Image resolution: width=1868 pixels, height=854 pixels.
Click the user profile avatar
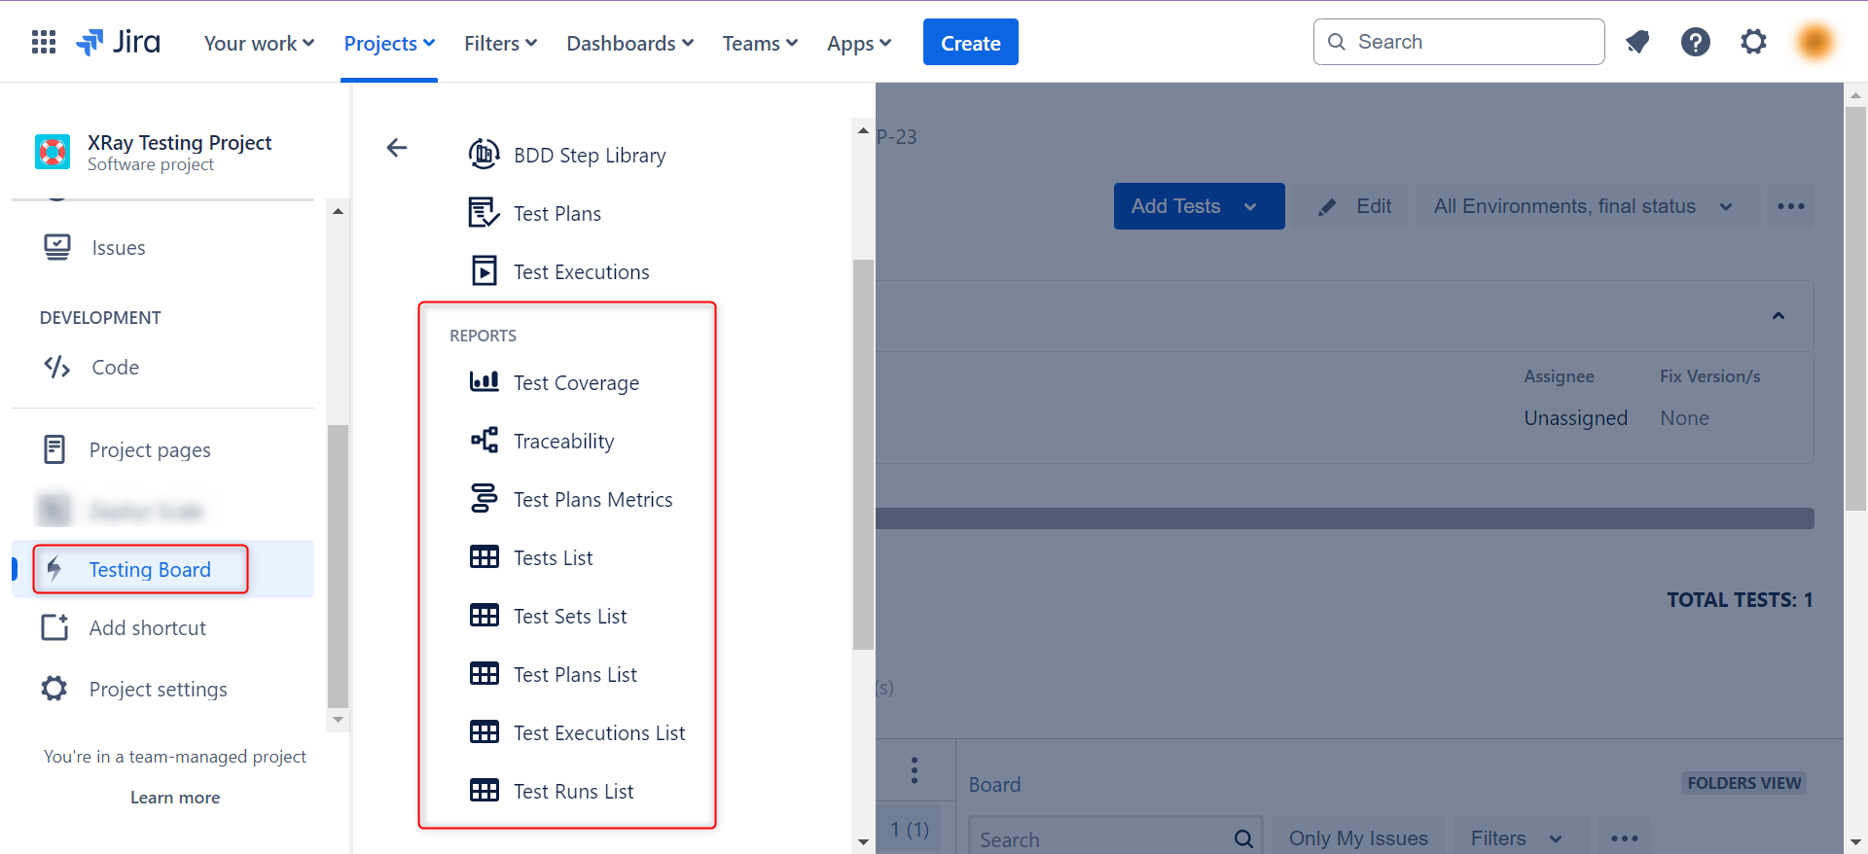(x=1814, y=42)
